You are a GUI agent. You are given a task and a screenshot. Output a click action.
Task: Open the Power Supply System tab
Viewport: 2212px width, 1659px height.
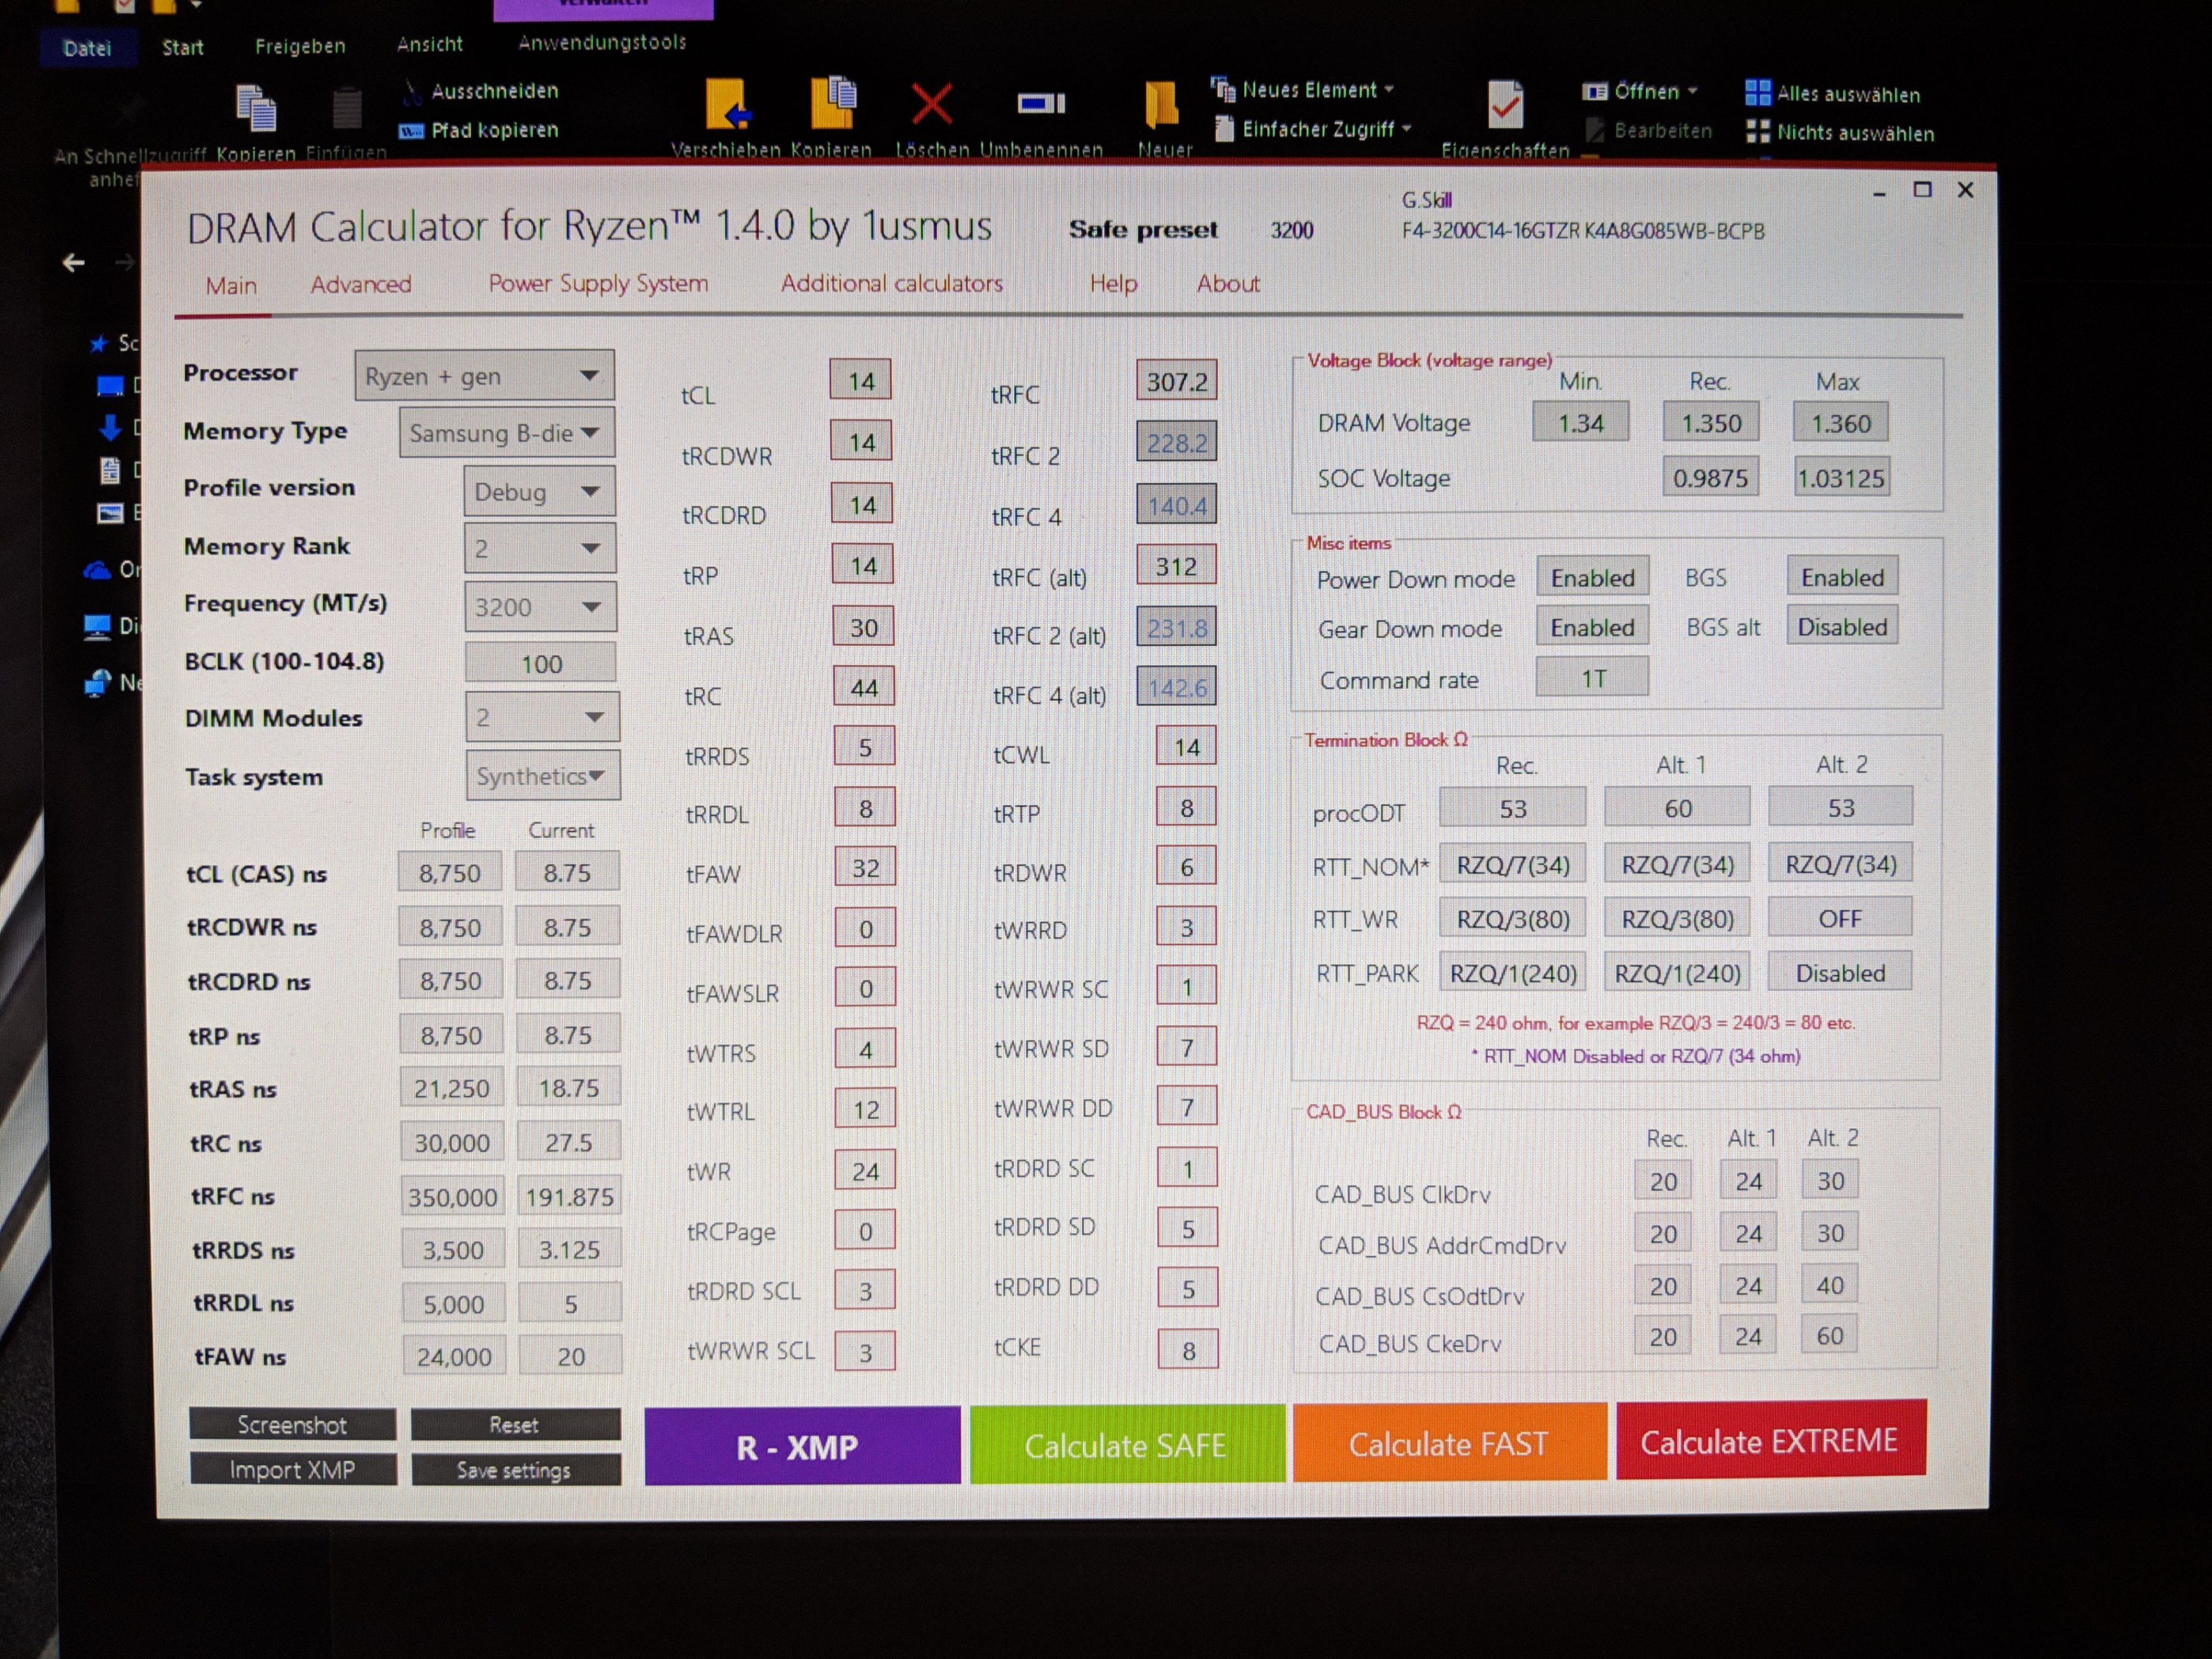click(x=598, y=284)
